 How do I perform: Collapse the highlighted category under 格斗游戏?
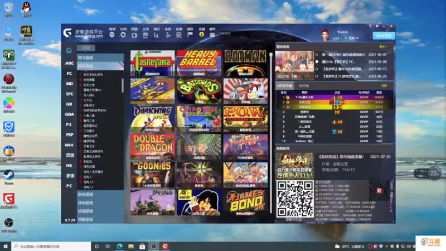[x=100, y=66]
